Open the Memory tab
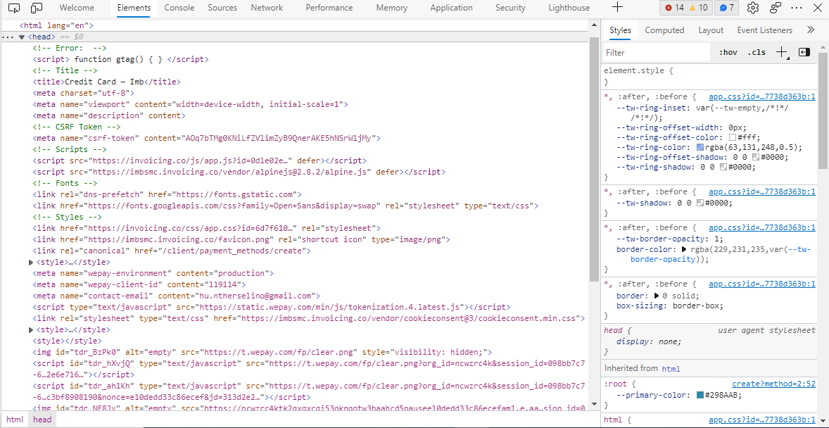The height and width of the screenshot is (428, 829). tap(392, 8)
